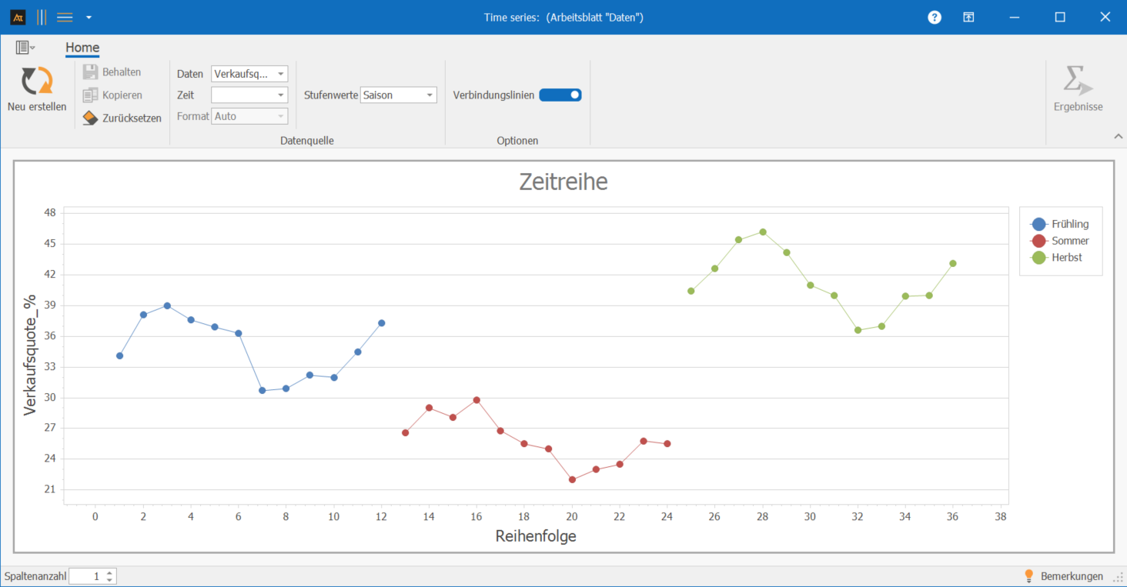
Task: Click the Behalten save icon
Action: [90, 72]
